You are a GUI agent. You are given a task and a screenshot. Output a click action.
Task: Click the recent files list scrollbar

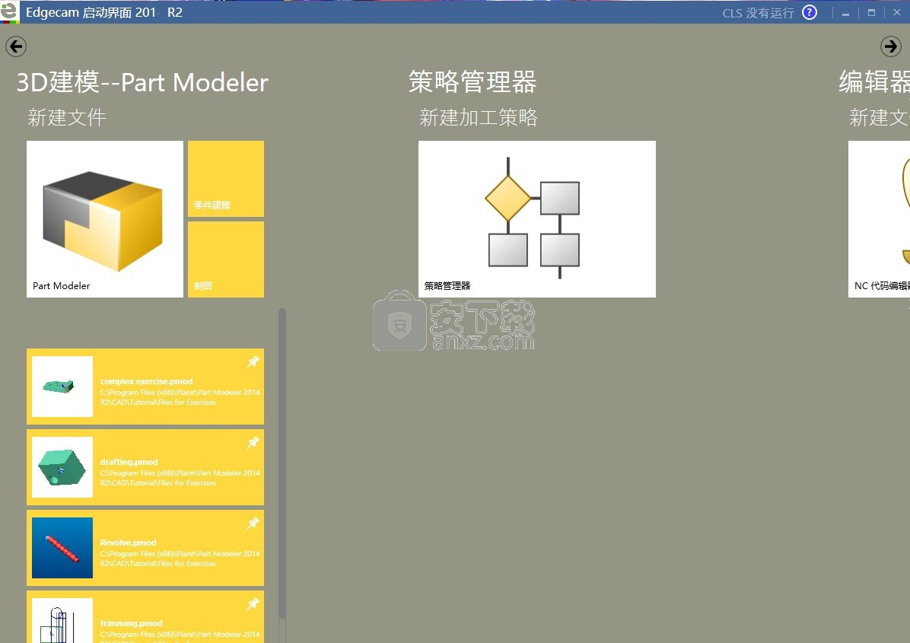tap(282, 464)
